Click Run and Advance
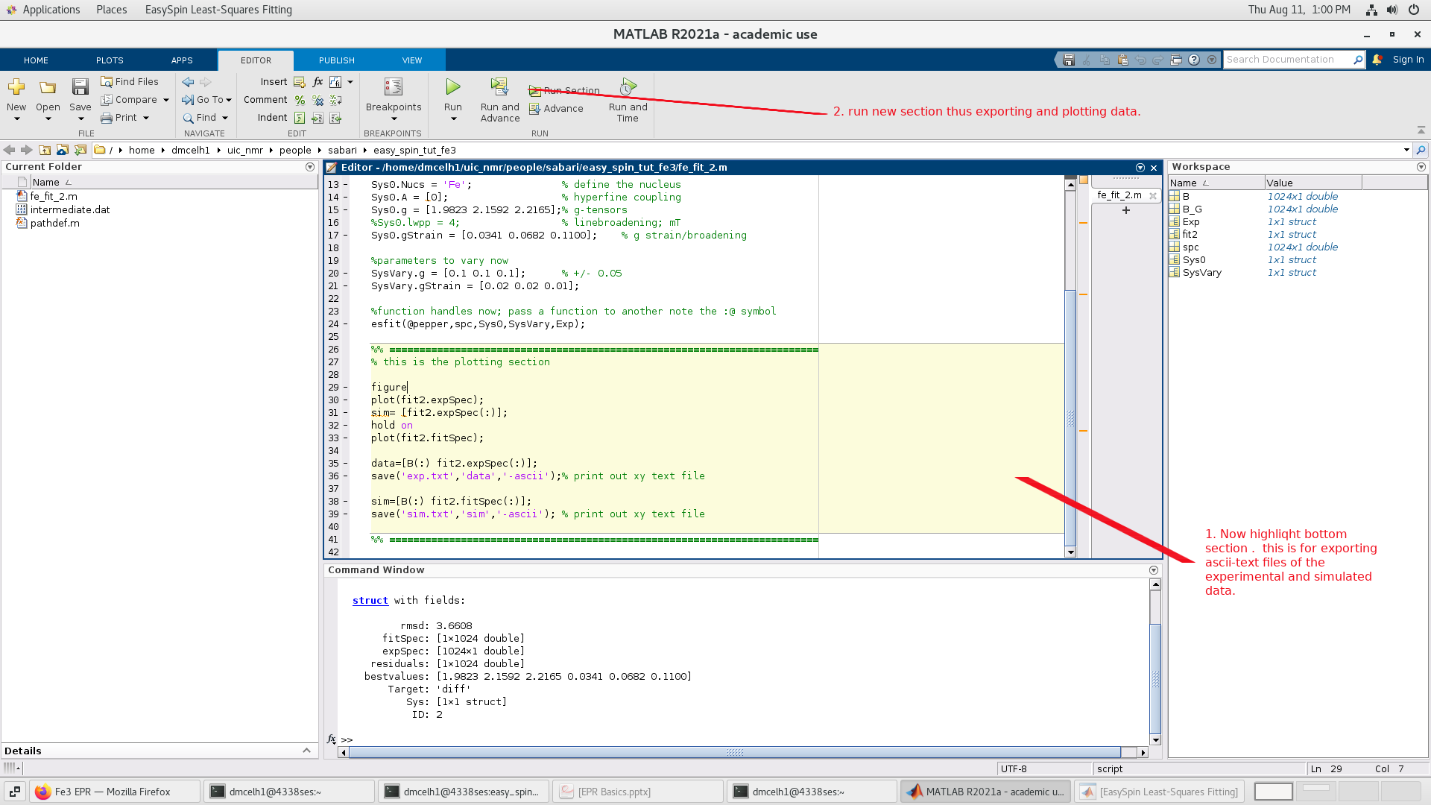Image resolution: width=1431 pixels, height=805 pixels. click(x=500, y=99)
